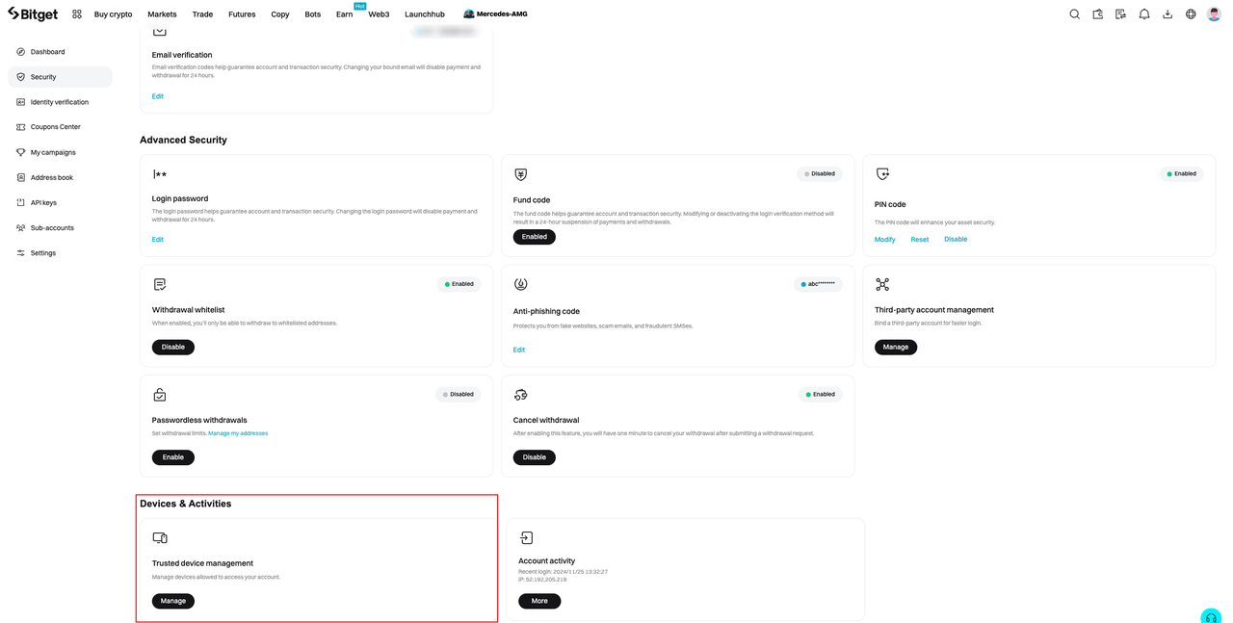This screenshot has height=623, width=1233.
Task: Disable the Withdrawal whitelist feature
Action: pyautogui.click(x=172, y=347)
